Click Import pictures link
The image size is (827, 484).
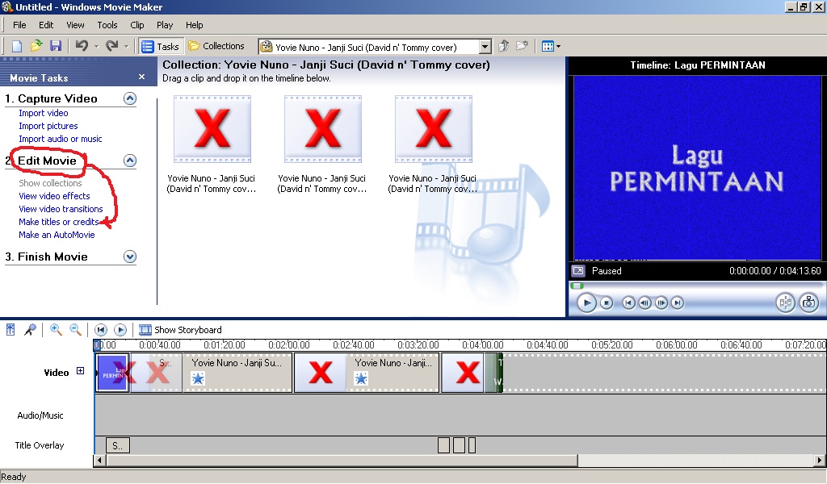pyautogui.click(x=48, y=126)
